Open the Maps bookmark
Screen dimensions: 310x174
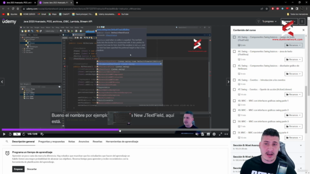pos(53,14)
